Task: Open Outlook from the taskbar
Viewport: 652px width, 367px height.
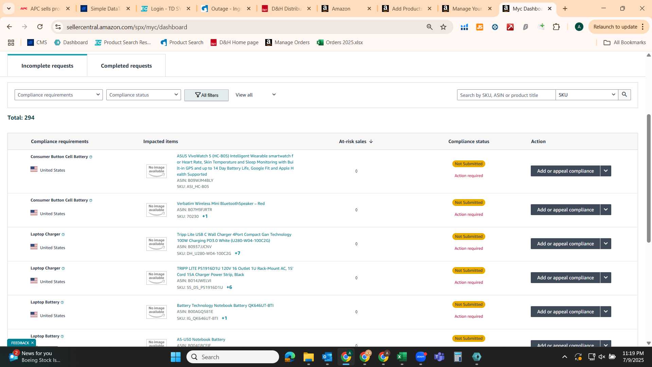Action: pyautogui.click(x=327, y=357)
